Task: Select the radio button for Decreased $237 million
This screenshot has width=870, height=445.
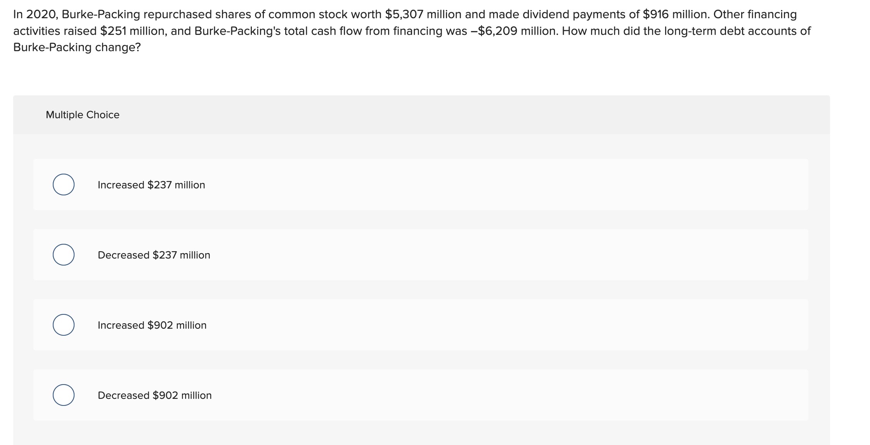Action: pos(63,255)
